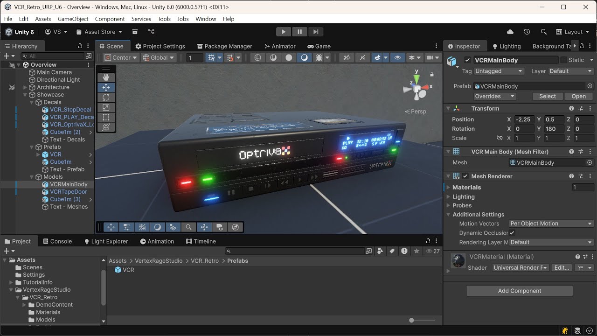597x336 pixels.
Task: Open the Unity Cloud icon
Action: (510, 32)
